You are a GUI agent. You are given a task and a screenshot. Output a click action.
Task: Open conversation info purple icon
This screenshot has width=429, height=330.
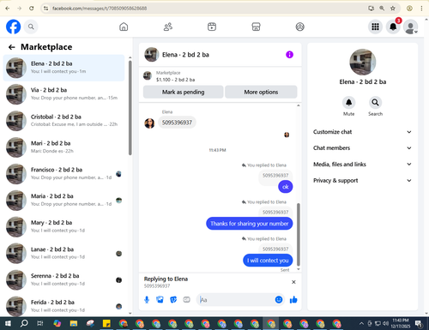coord(289,54)
